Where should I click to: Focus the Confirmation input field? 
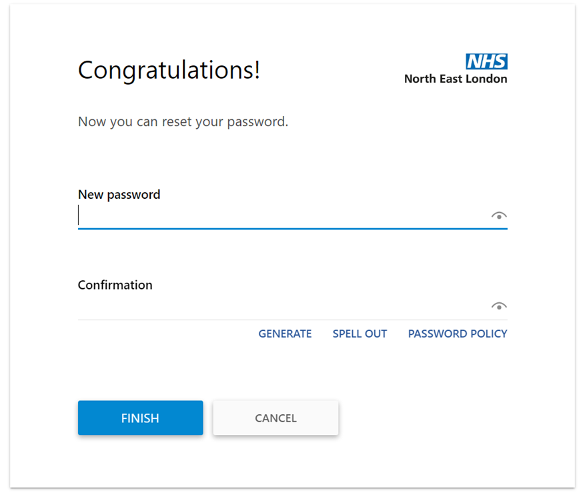click(x=267, y=307)
